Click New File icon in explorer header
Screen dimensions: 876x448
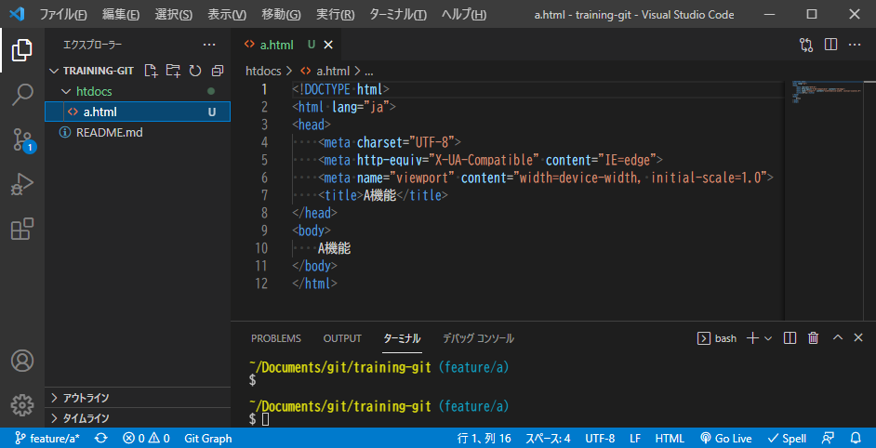[x=151, y=71]
